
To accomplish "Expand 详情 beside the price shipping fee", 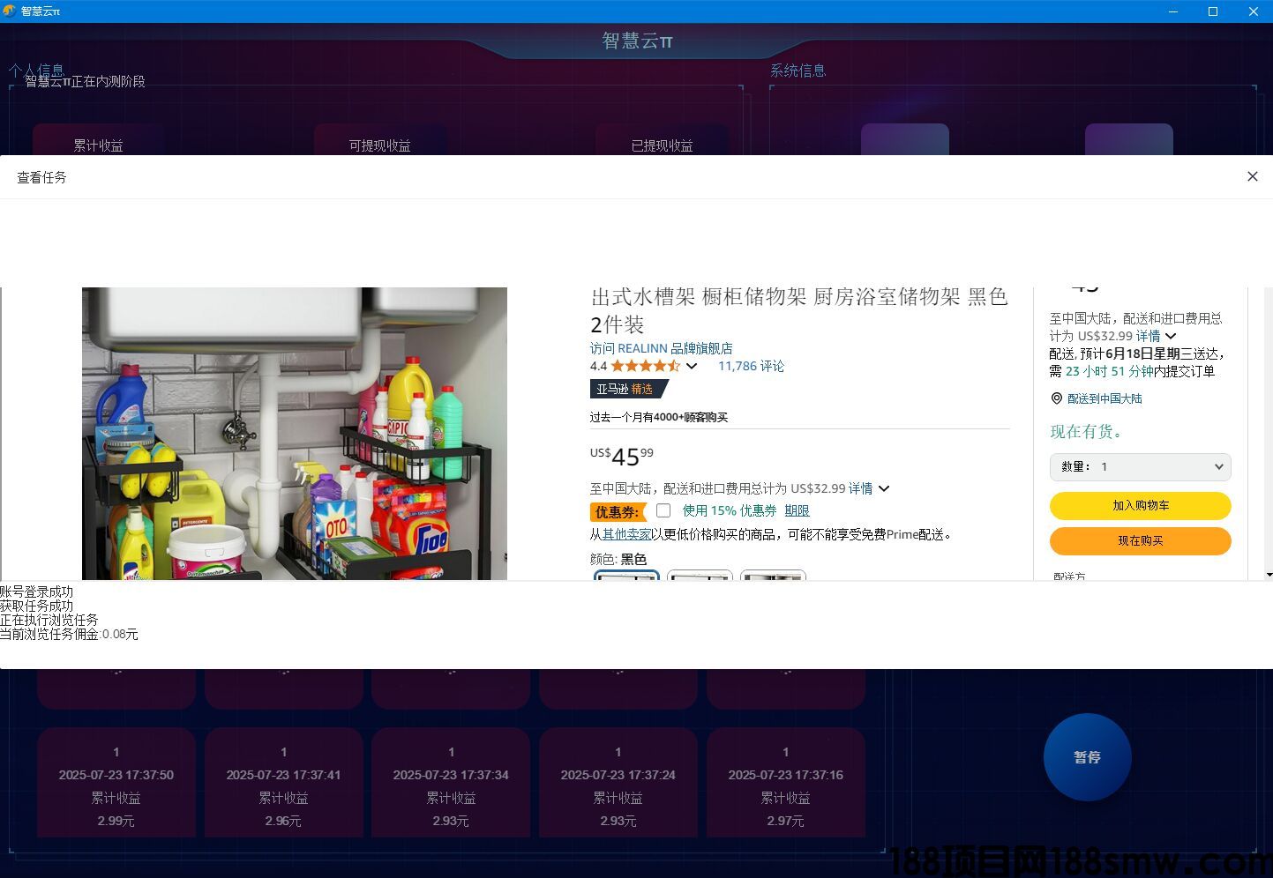I will coord(869,487).
